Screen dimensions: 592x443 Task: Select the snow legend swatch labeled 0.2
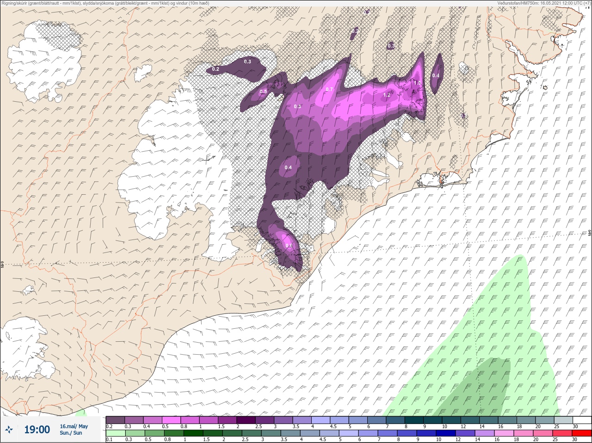(x=115, y=419)
